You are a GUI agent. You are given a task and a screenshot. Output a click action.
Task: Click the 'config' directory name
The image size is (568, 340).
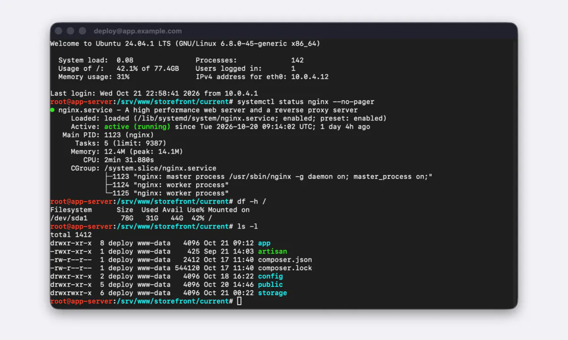pyautogui.click(x=271, y=276)
